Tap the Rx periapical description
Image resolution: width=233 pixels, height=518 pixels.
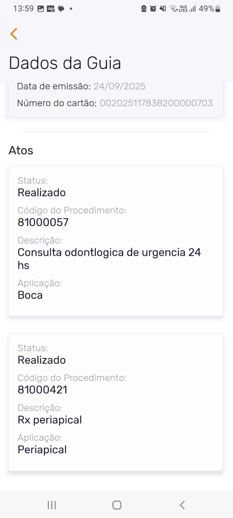coord(50,420)
